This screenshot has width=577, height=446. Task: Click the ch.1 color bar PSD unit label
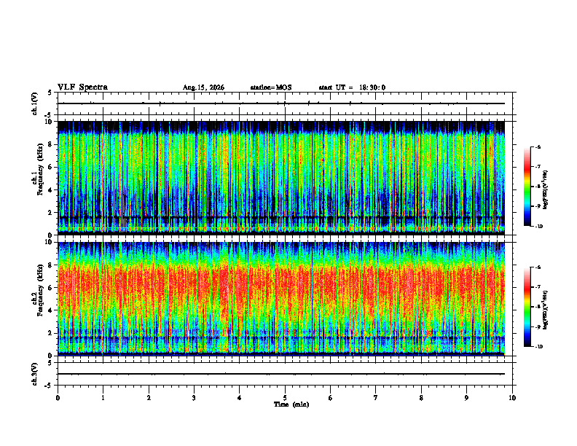546,190
